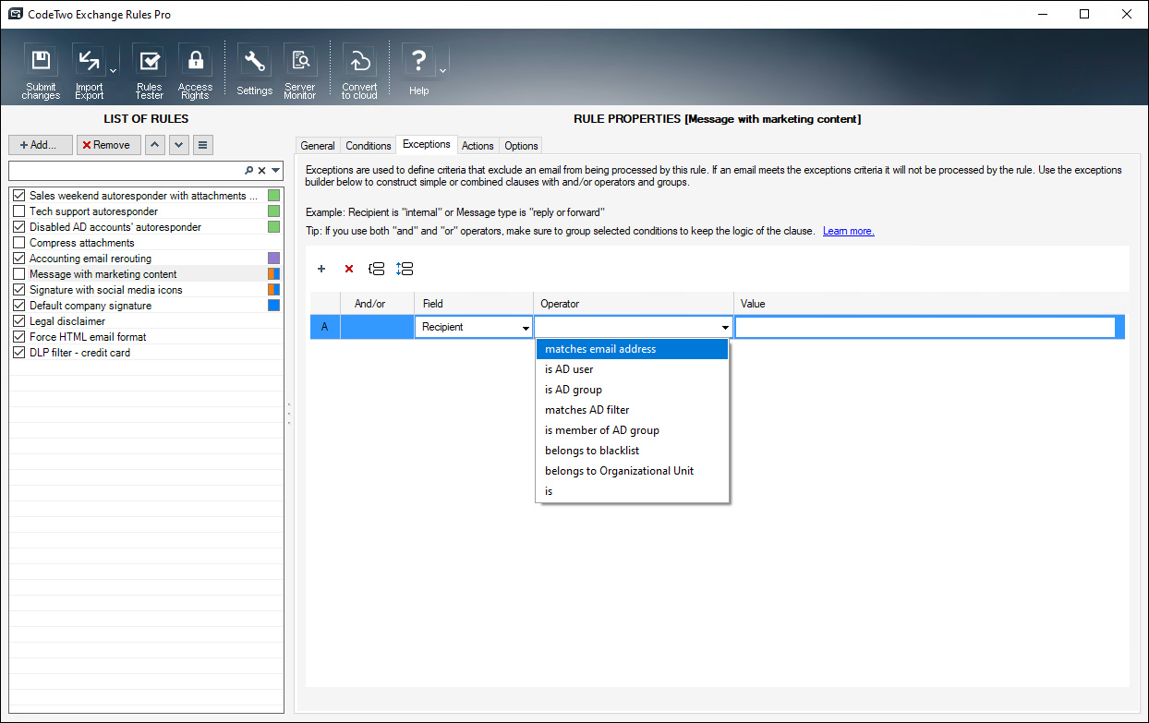Screen dimensions: 1149x723
Task: Click the Value input field in row A
Action: [925, 327]
